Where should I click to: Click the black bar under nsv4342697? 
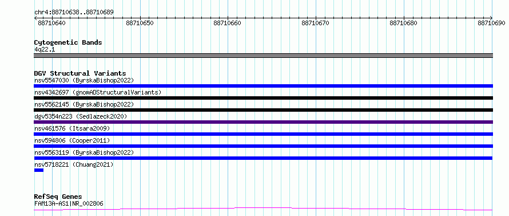pyautogui.click(x=263, y=98)
